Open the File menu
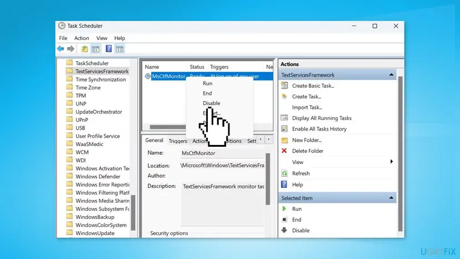460x259 pixels. click(63, 38)
